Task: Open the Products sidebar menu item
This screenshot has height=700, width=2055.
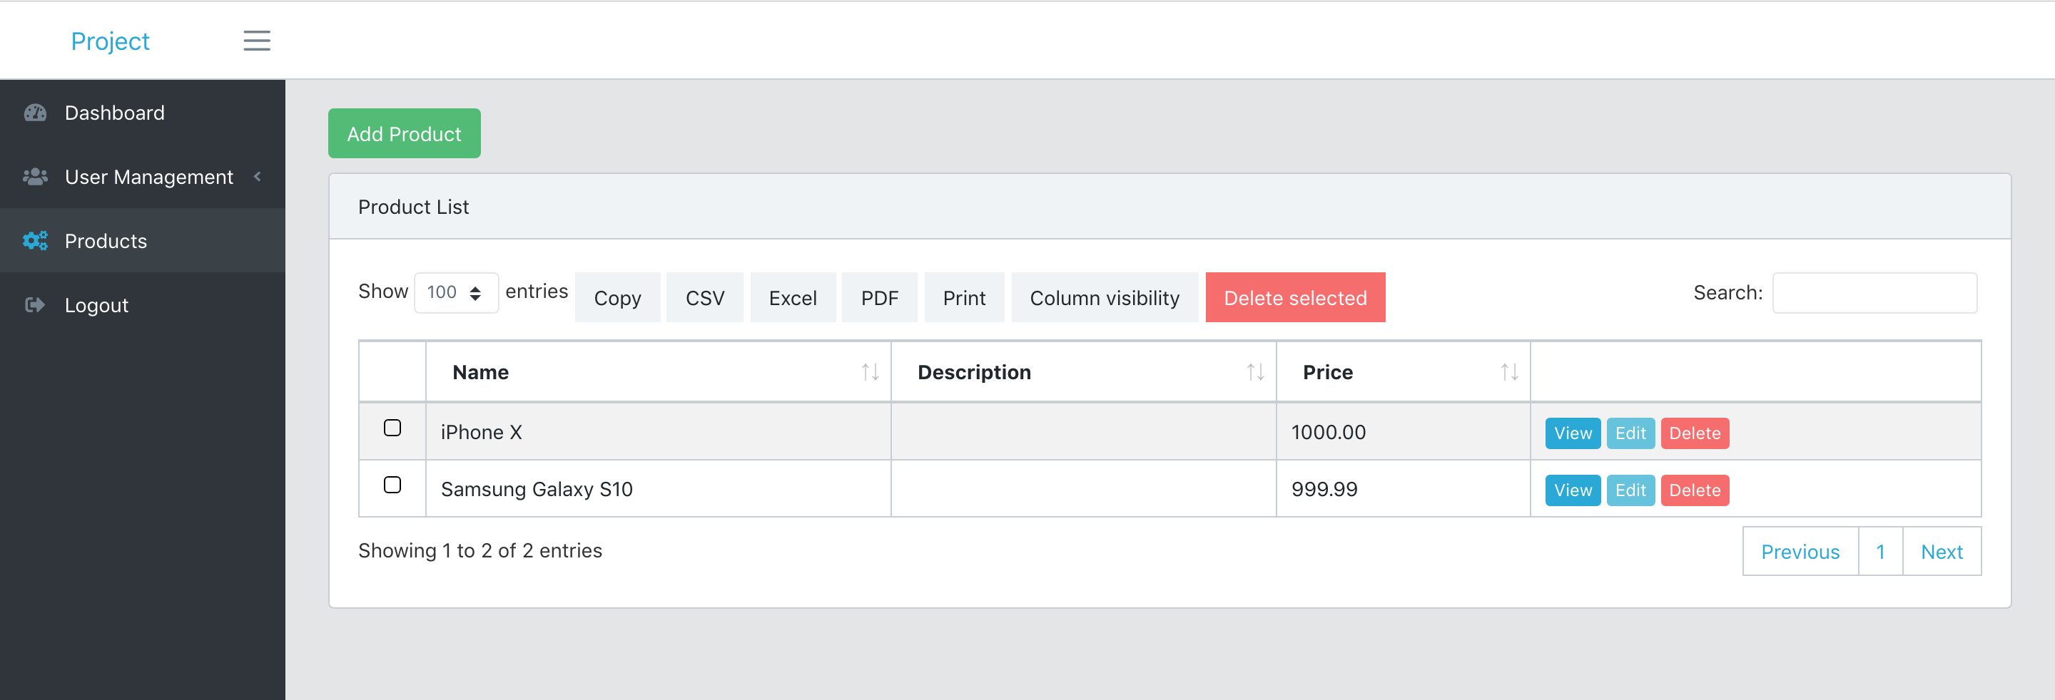Action: coord(106,241)
